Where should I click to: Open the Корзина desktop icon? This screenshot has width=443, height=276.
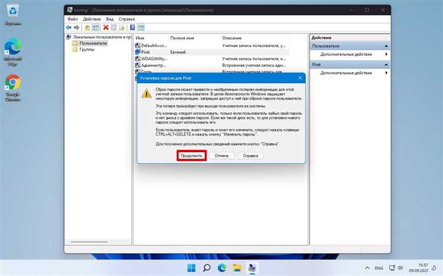coord(13,15)
